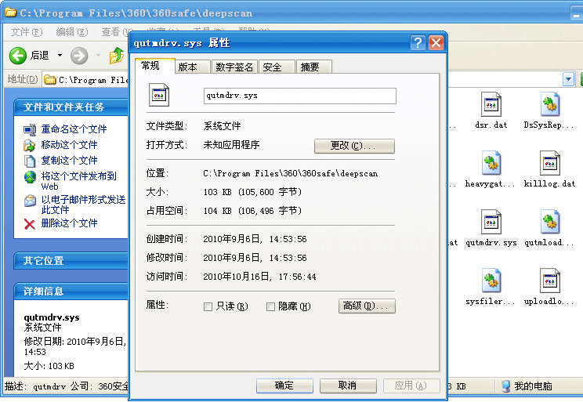The image size is (583, 402).
Task: Click the Forward arrow toolbar icon
Action: click(x=78, y=56)
